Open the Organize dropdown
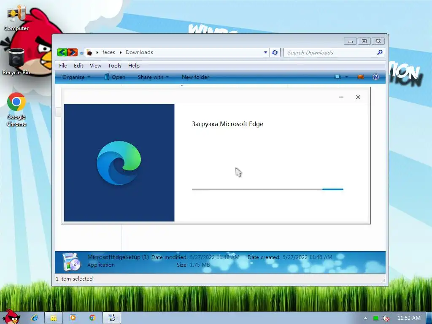432x324 pixels. point(76,77)
